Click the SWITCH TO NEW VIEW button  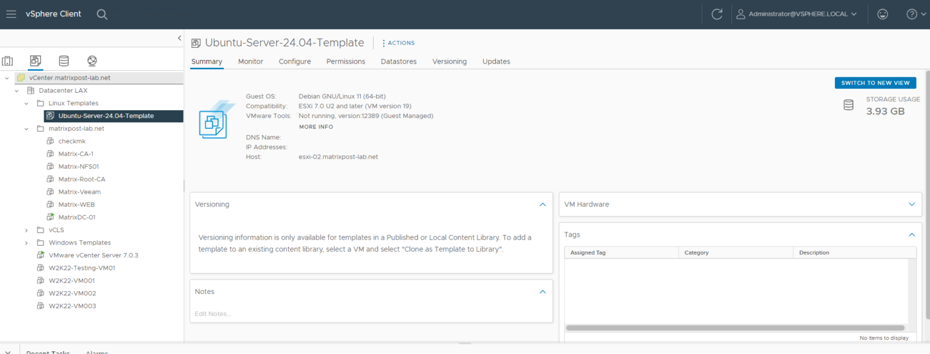pos(875,82)
